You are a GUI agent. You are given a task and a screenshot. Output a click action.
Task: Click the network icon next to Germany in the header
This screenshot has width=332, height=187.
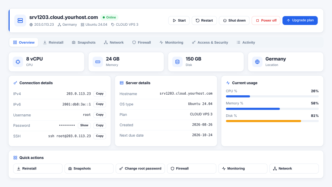click(59, 25)
